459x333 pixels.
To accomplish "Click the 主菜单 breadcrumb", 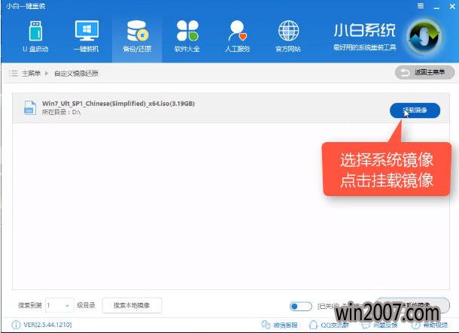I will click(x=31, y=73).
